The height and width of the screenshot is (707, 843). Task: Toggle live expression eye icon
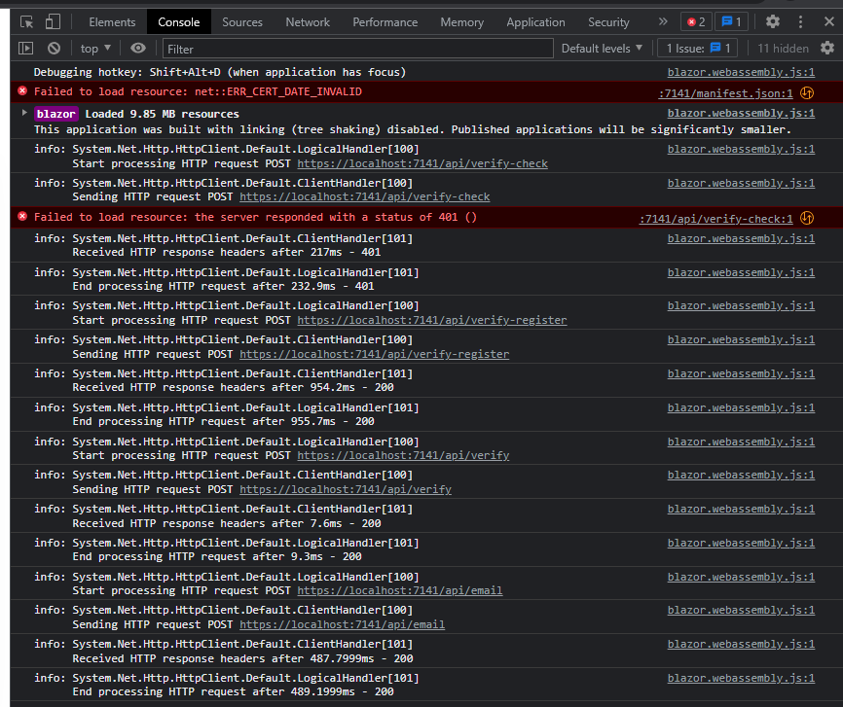tap(138, 49)
